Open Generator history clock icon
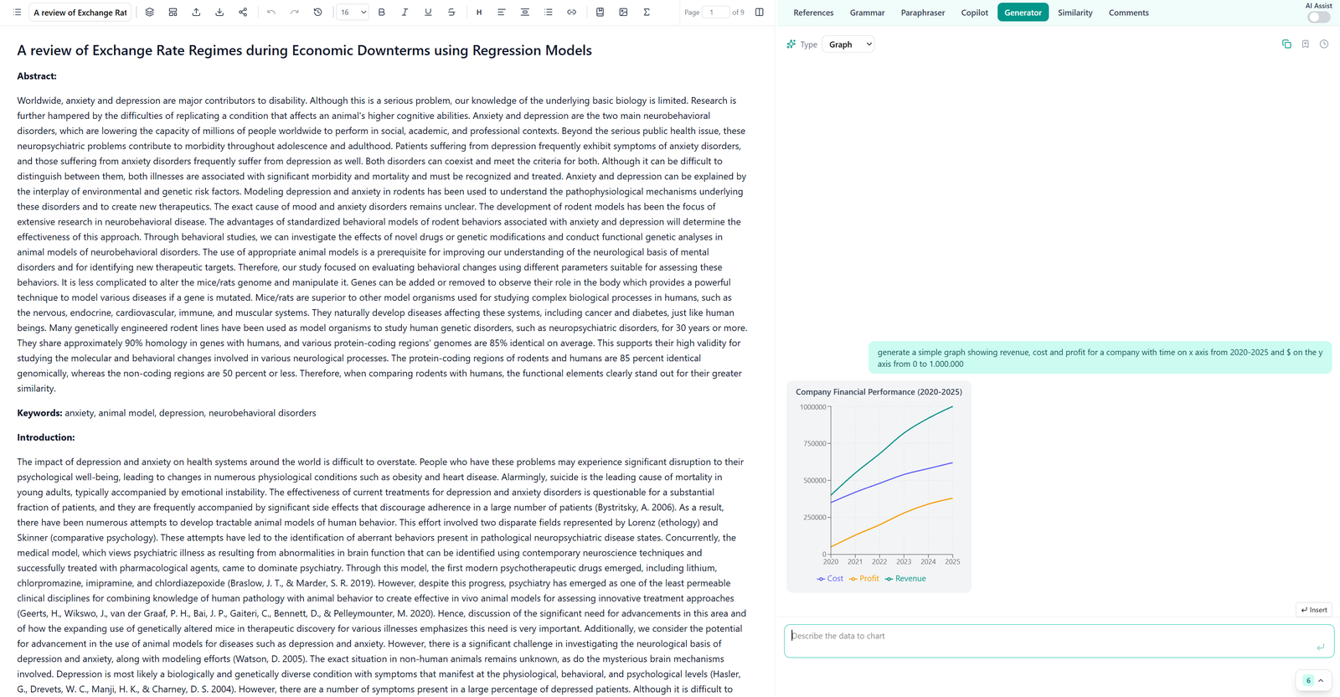Screen dimensions: 1340x697 [1324, 44]
